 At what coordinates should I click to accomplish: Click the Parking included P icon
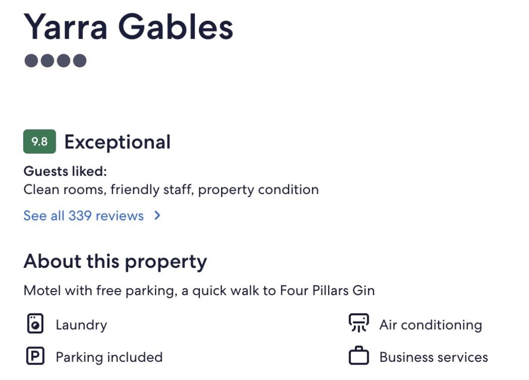coord(35,357)
